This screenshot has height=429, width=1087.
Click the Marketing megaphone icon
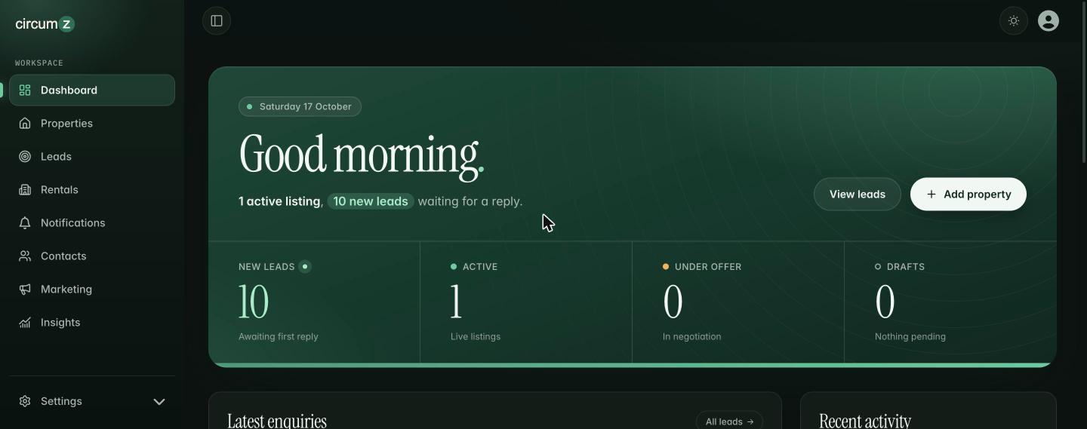point(25,290)
